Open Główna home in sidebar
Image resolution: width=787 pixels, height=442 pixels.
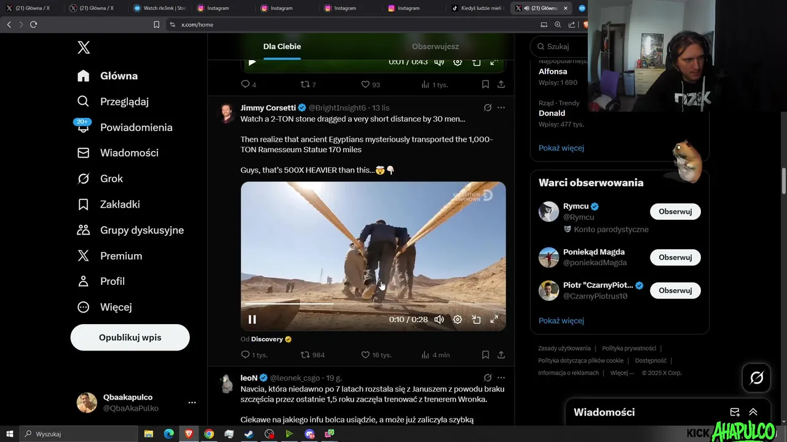tap(108, 76)
